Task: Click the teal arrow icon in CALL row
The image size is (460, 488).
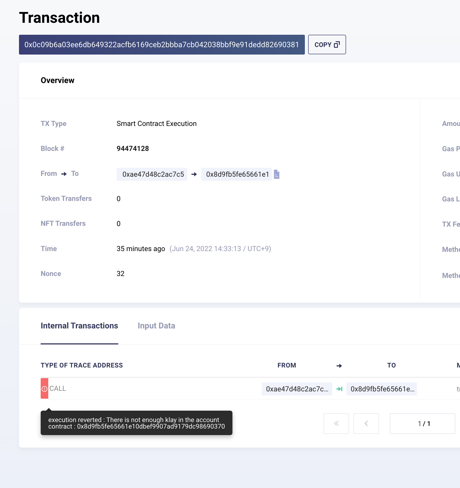Action: click(339, 389)
